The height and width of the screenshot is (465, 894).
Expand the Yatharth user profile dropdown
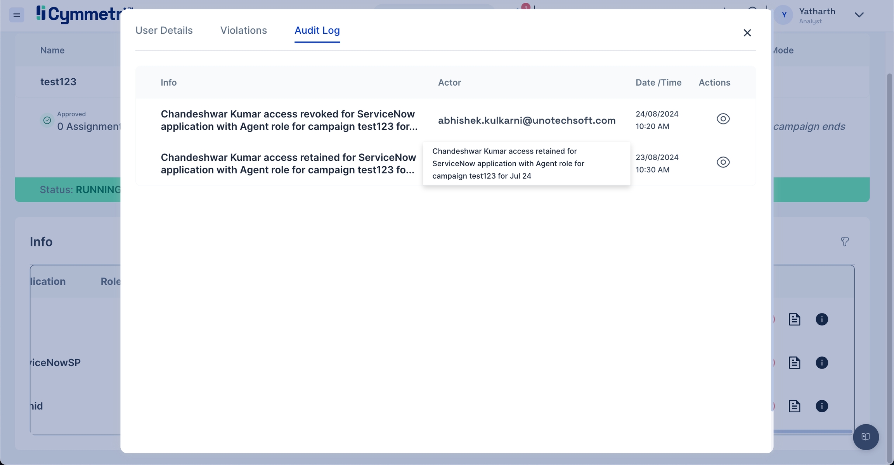click(859, 15)
